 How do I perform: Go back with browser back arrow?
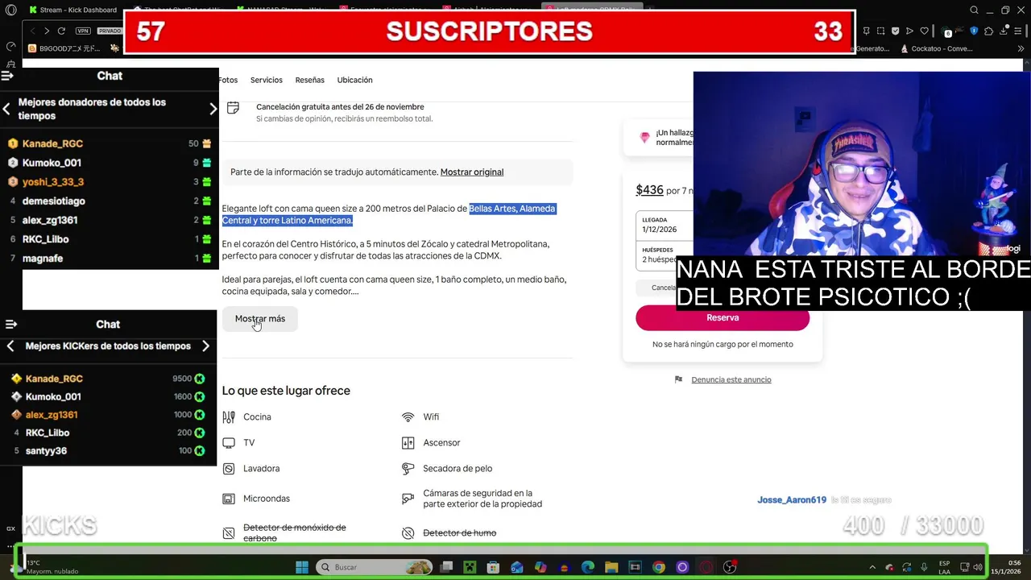(33, 31)
